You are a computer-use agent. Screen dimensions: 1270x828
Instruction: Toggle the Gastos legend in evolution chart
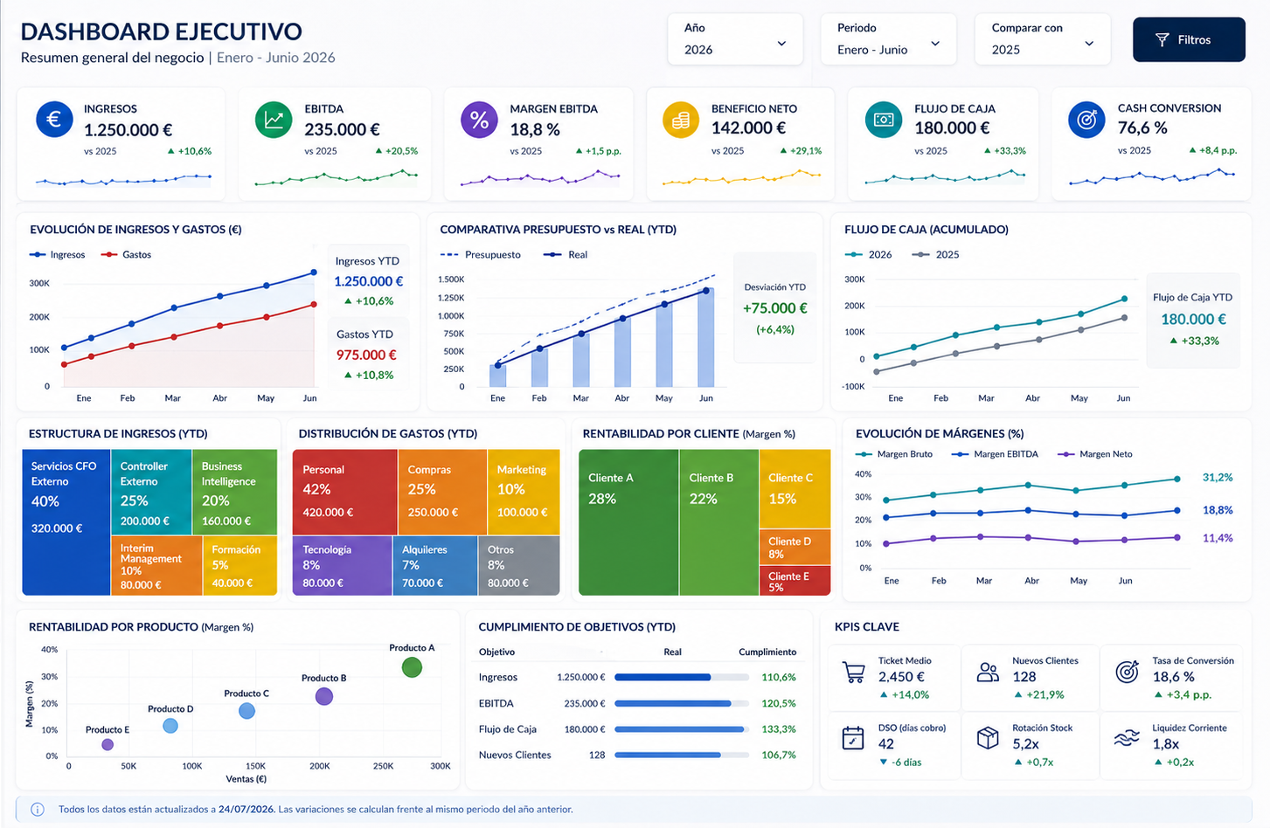tap(127, 255)
